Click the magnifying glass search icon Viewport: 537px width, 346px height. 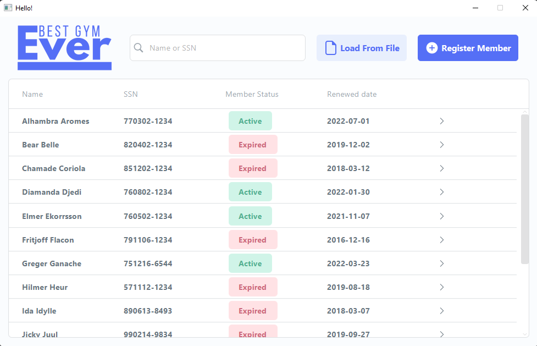pyautogui.click(x=139, y=48)
